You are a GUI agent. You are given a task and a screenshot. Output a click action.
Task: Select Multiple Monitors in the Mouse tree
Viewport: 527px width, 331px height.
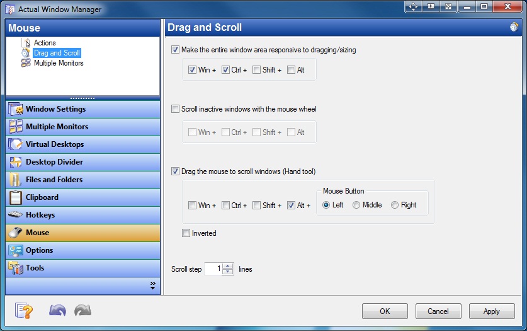pos(59,63)
